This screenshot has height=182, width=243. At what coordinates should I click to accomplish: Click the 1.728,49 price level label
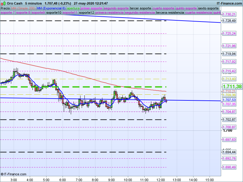pos(229,21)
